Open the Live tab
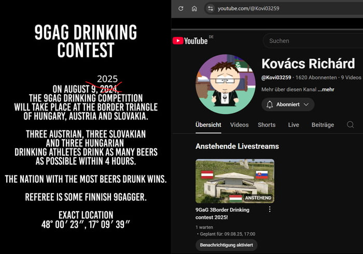Viewport: 363px width, 254px height. (294, 125)
